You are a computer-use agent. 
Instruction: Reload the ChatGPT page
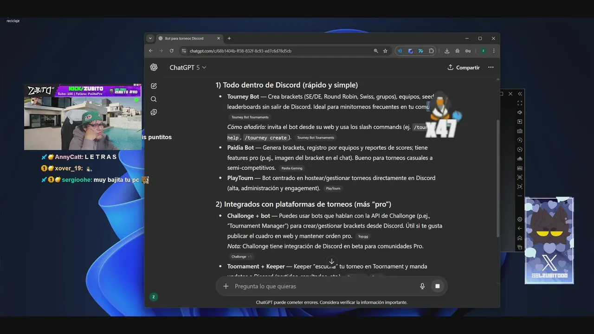172,51
